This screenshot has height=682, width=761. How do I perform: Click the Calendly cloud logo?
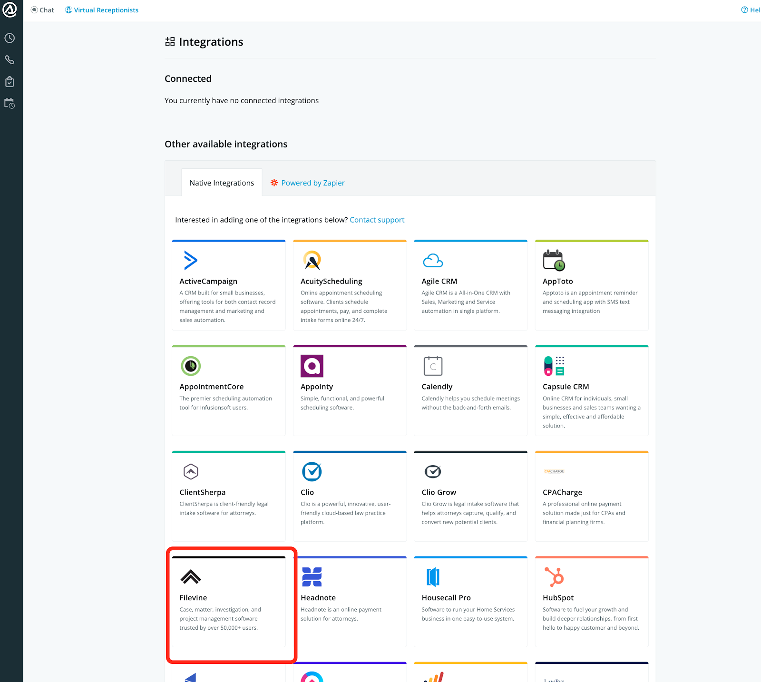(x=433, y=365)
